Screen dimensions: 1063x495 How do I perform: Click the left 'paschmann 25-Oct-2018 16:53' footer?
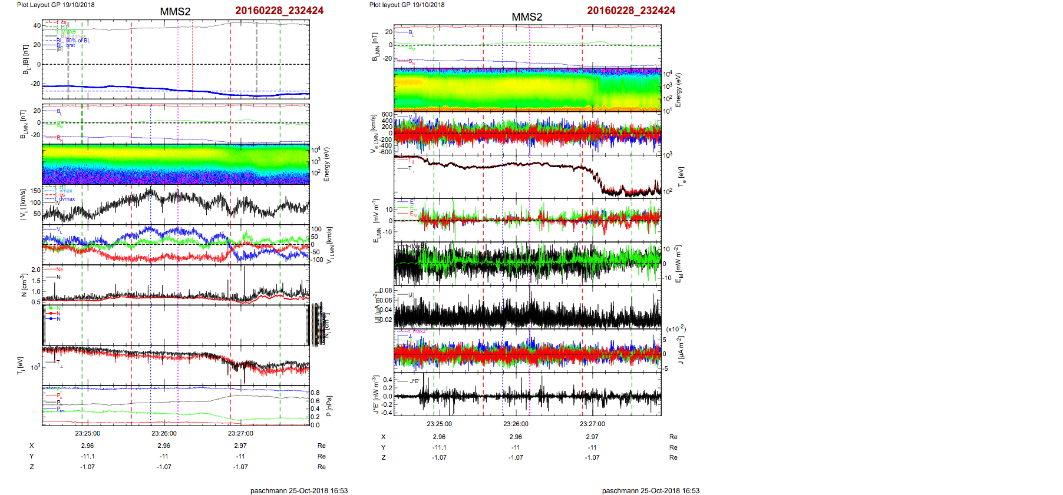(299, 490)
